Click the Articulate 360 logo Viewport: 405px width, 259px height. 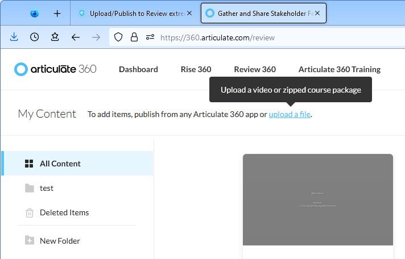tap(55, 69)
